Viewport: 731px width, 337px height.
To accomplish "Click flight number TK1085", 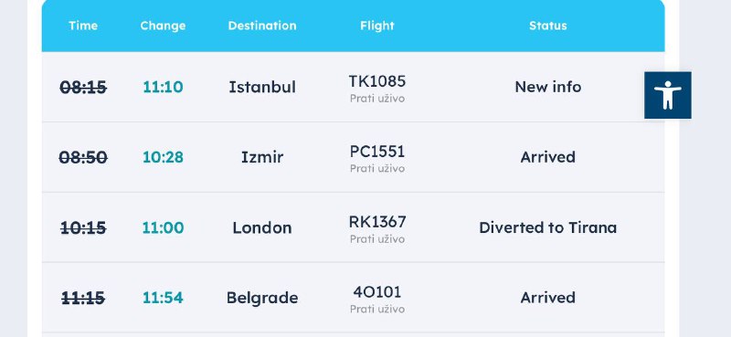I will pyautogui.click(x=377, y=81).
